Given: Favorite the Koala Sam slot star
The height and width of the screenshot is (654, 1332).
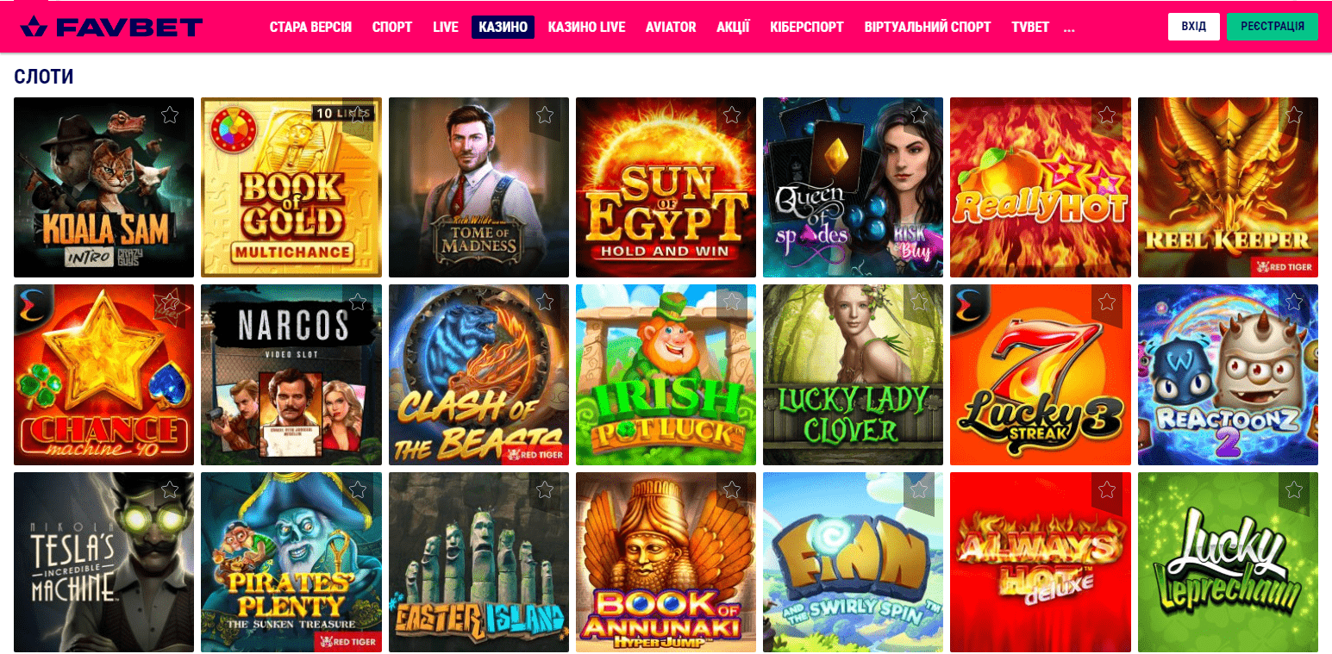Looking at the screenshot, I should pos(170,115).
